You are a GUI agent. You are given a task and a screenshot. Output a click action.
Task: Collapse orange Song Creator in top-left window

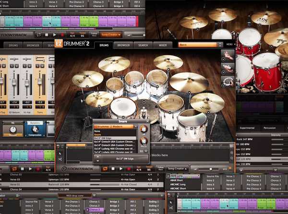point(111,35)
